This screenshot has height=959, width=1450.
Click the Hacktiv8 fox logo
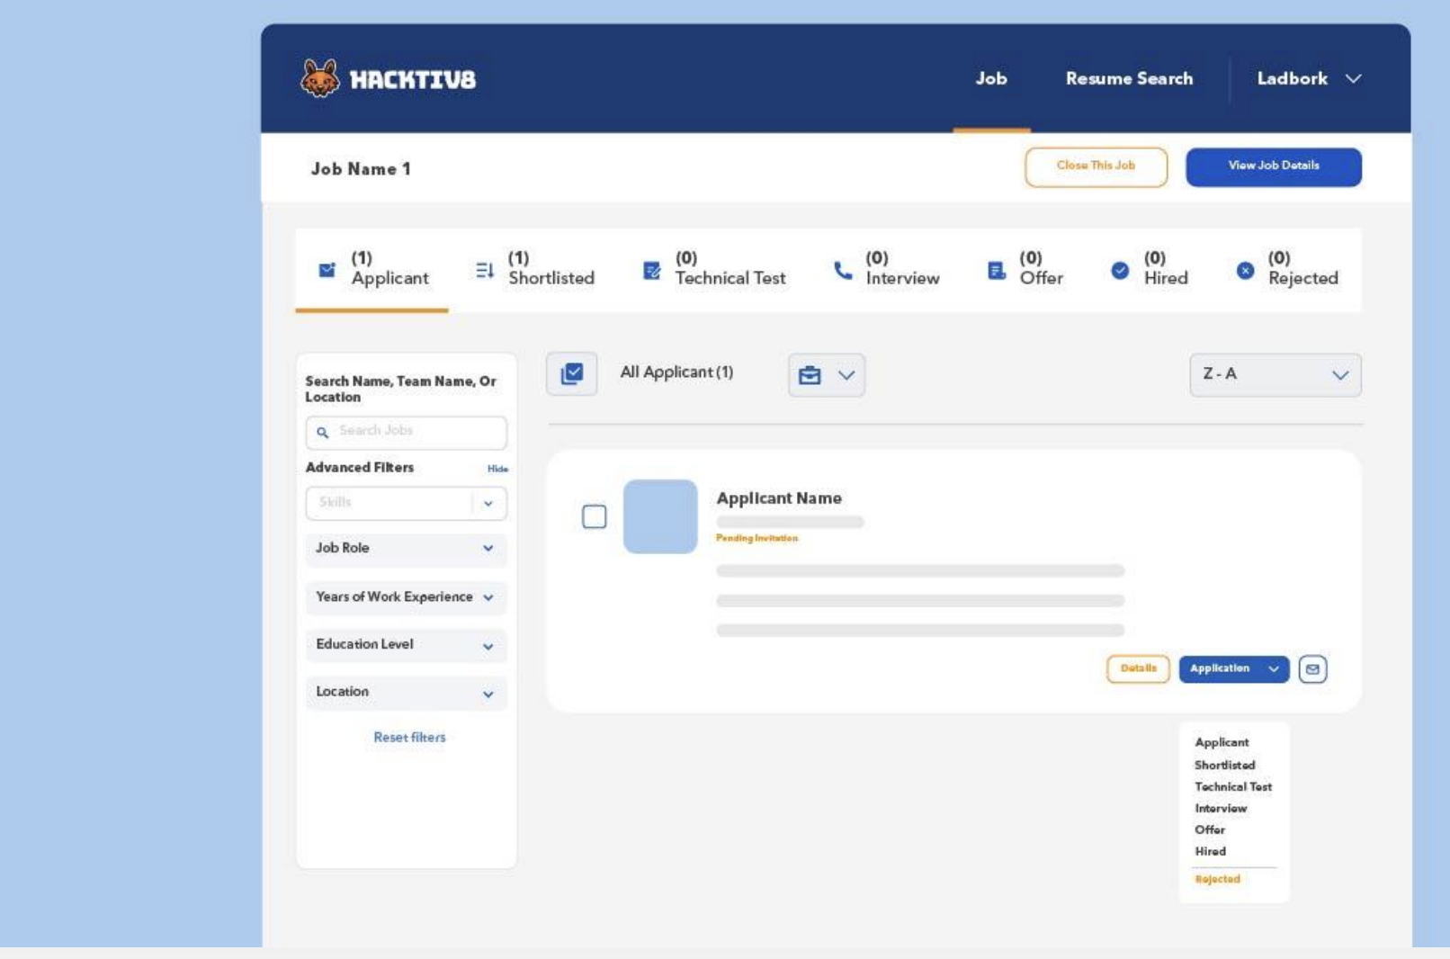click(x=320, y=78)
